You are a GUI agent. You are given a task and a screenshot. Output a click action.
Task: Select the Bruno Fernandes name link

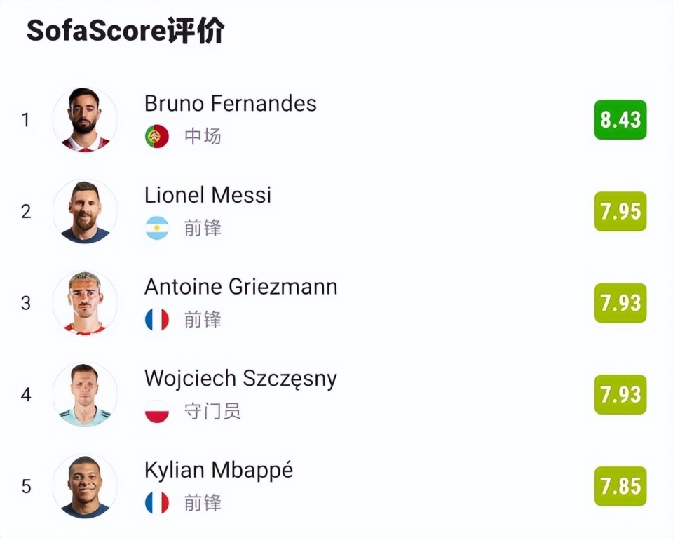click(x=230, y=104)
